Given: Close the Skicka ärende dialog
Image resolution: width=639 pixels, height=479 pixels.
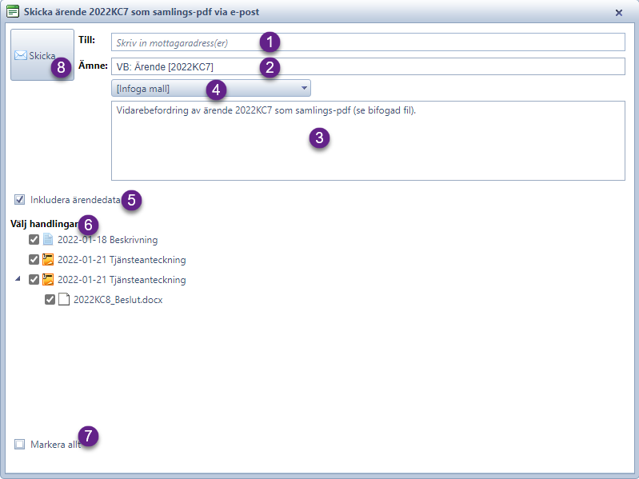Looking at the screenshot, I should click(619, 13).
